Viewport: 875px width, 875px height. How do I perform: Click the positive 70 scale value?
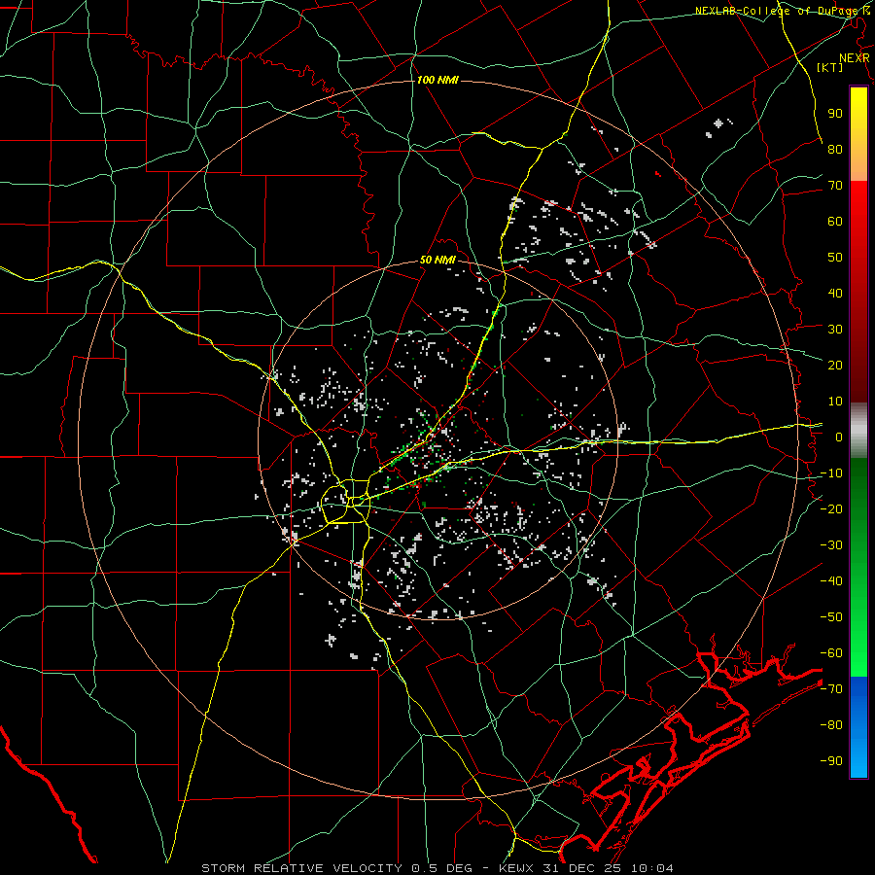point(835,186)
